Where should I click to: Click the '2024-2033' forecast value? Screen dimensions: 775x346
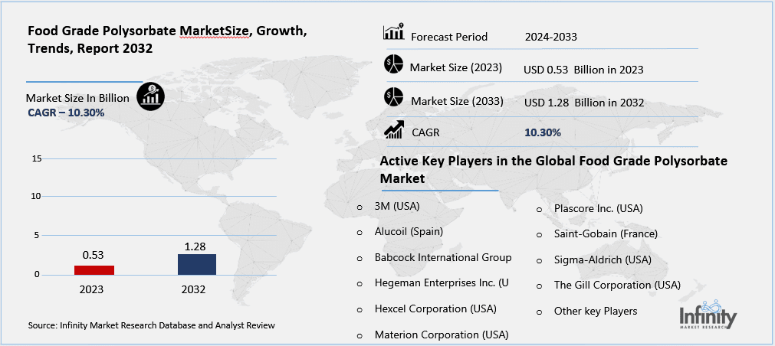pos(550,37)
